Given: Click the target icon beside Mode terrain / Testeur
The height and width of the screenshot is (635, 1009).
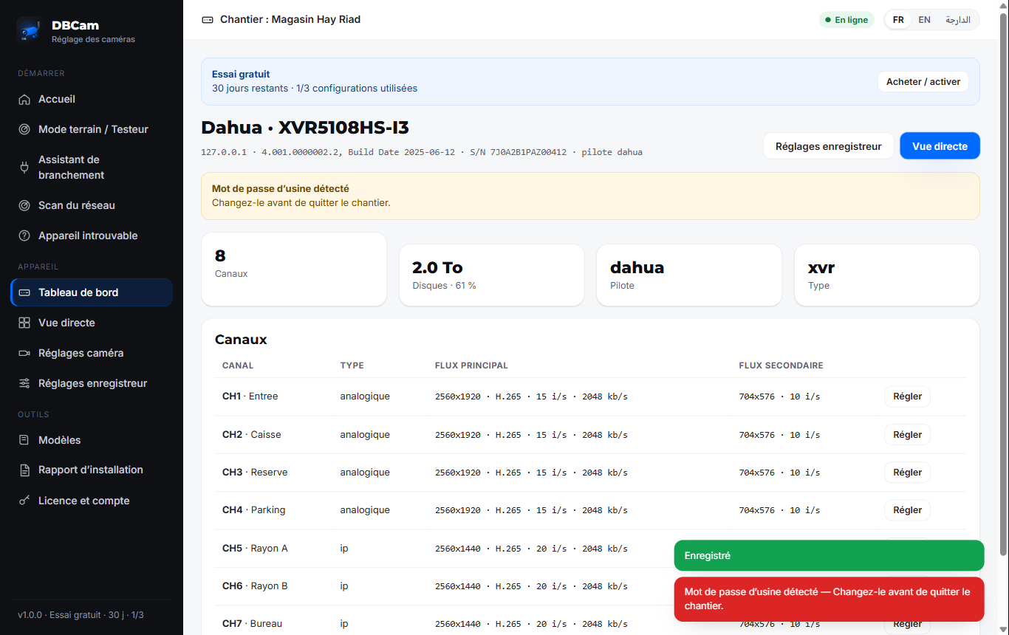Looking at the screenshot, I should click(x=24, y=130).
